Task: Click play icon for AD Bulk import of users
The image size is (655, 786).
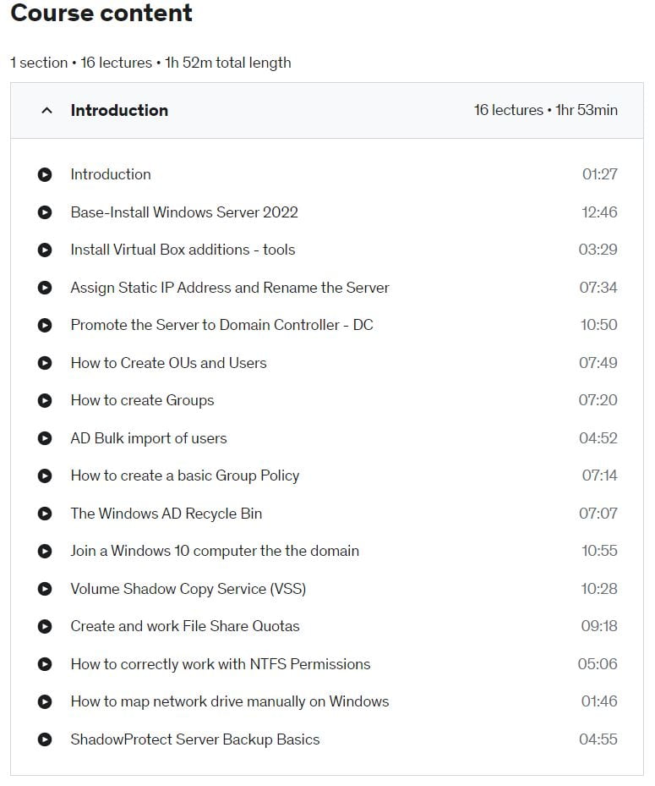Action: 45,438
